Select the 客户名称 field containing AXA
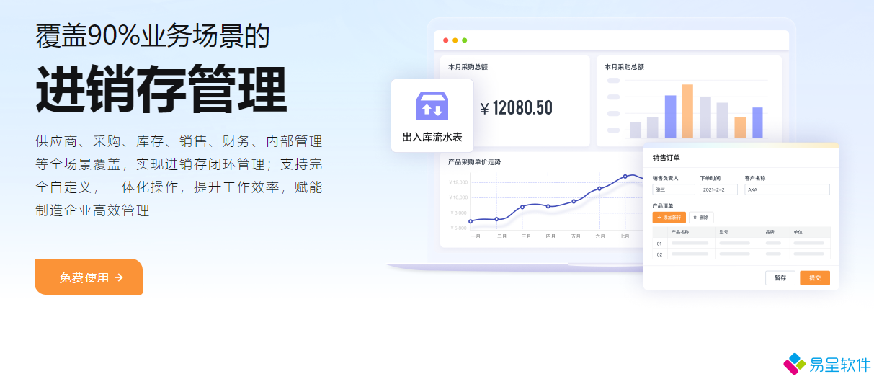874x379 pixels. coord(787,189)
